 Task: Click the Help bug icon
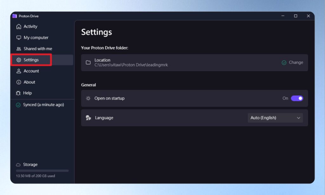click(x=18, y=93)
